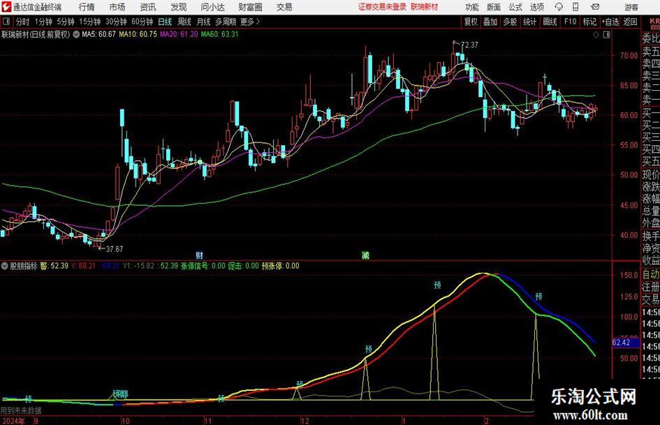The image size is (660, 425).
Task: Click the 标记 mark button
Action: click(589, 22)
